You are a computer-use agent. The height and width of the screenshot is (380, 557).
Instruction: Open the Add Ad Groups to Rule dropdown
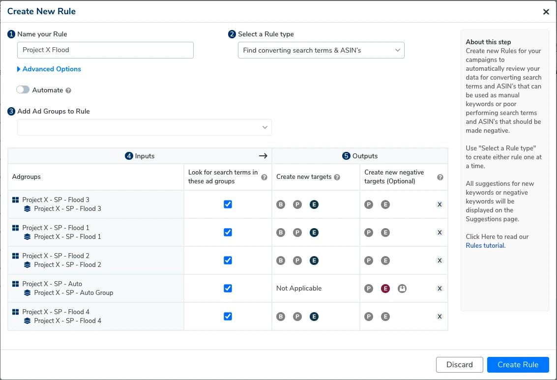coord(145,127)
